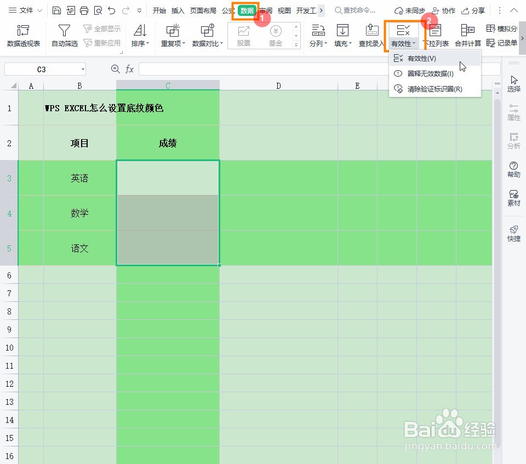The width and height of the screenshot is (526, 464).
Task: Click the 未同步 sync status button
Action: coord(410,11)
